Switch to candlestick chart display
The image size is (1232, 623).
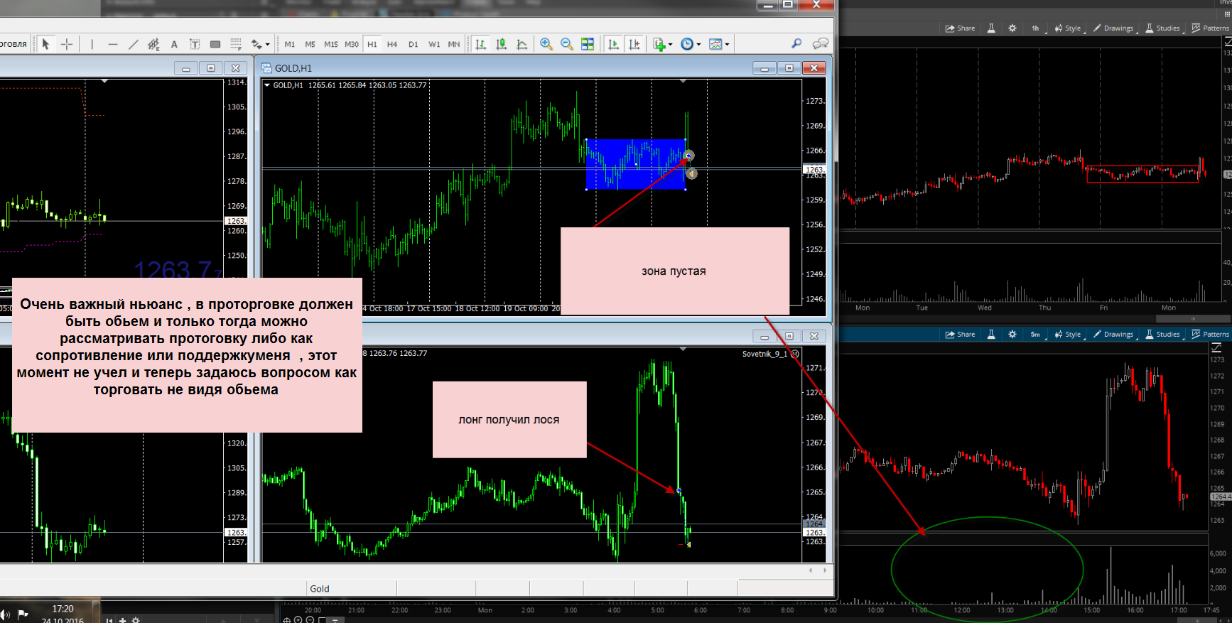pos(502,44)
